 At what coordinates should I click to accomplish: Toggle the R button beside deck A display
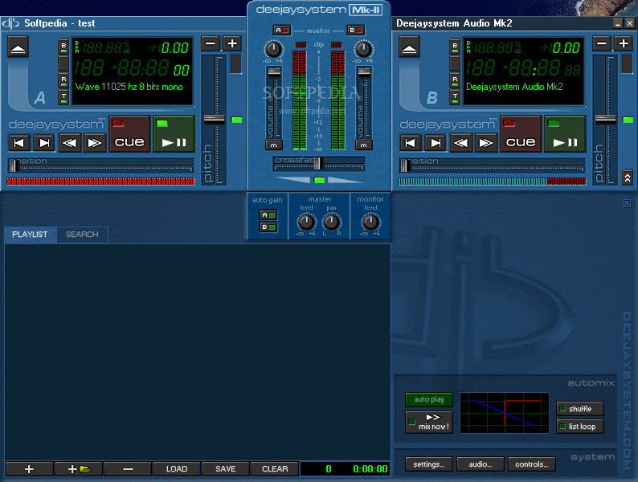[63, 80]
